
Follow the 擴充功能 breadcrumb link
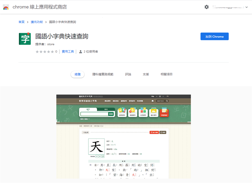point(37,22)
